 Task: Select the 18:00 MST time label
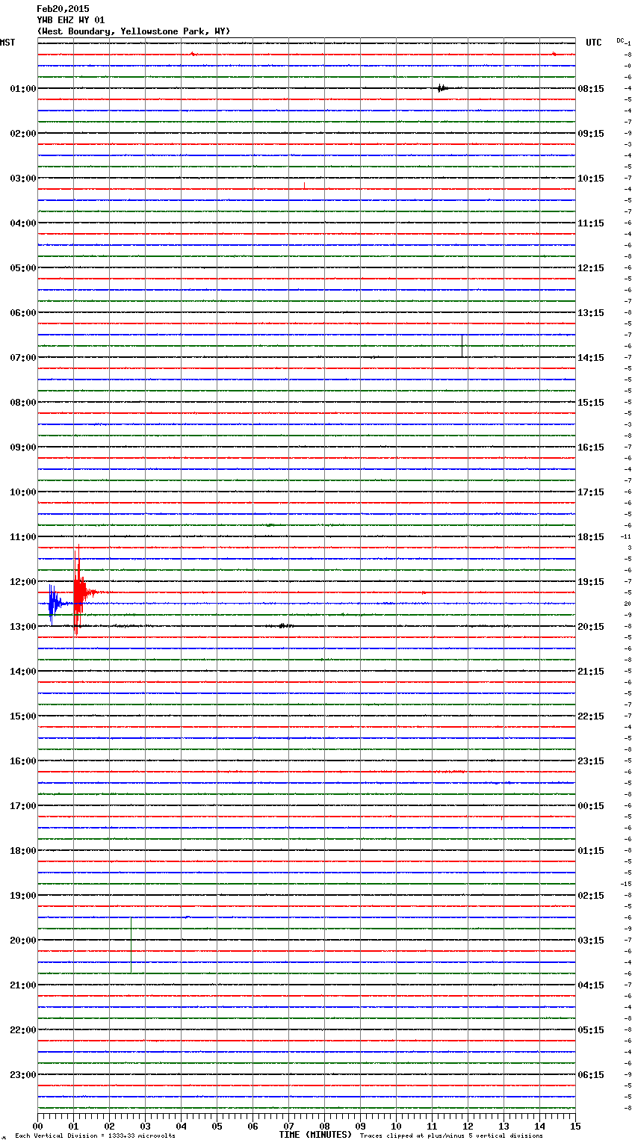pyautogui.click(x=22, y=851)
